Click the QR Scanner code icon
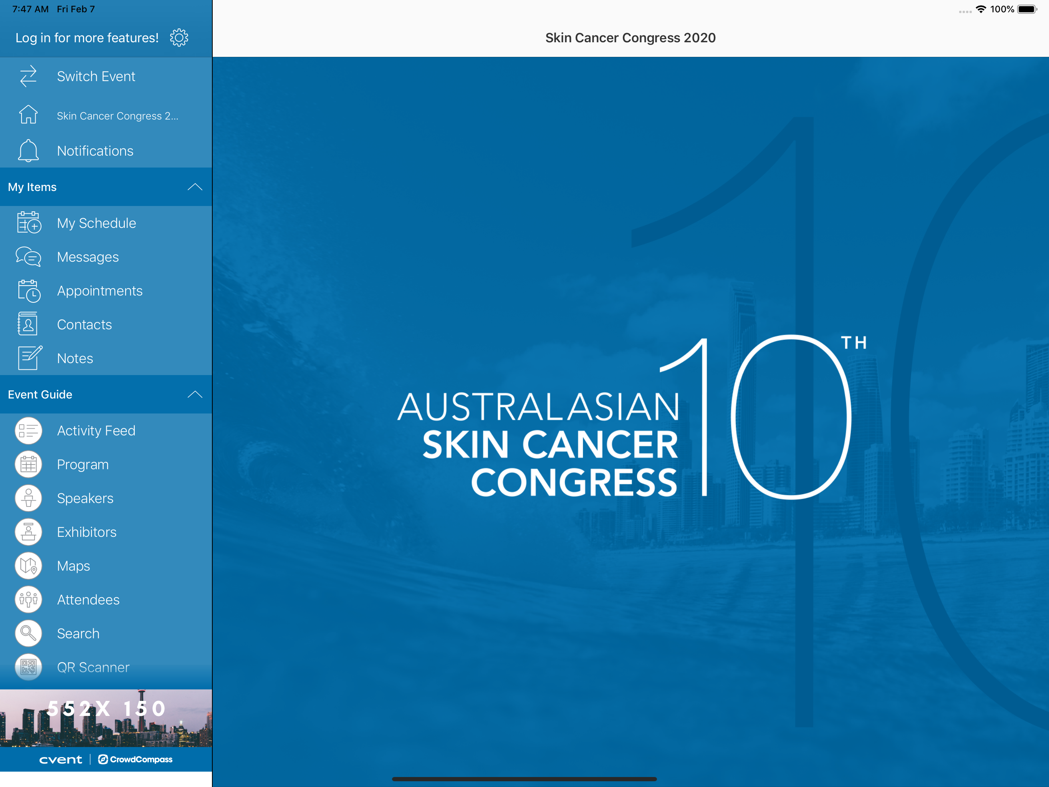The image size is (1049, 787). [x=28, y=667]
